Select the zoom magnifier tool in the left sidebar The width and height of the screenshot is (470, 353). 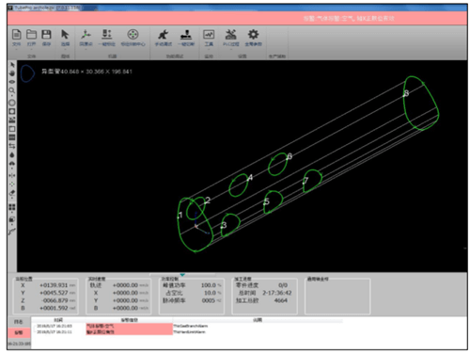click(x=12, y=90)
